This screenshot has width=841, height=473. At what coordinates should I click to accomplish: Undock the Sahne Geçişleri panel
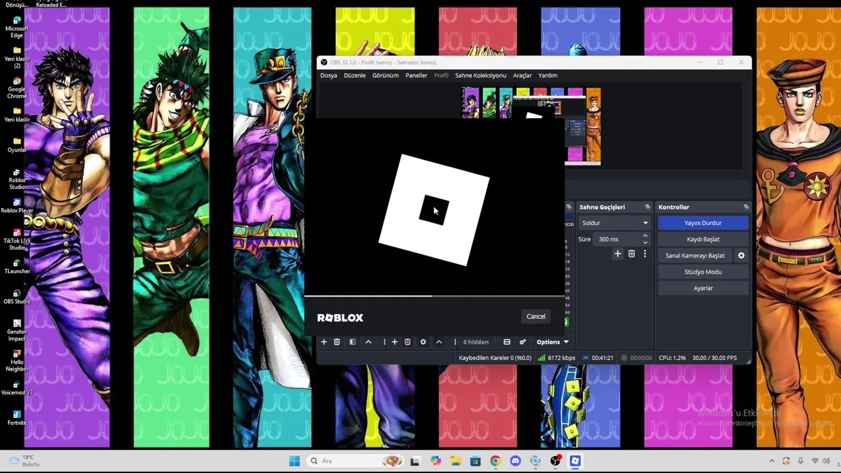647,207
